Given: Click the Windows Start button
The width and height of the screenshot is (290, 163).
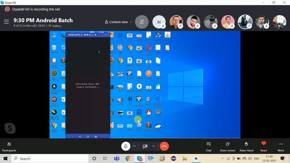Looking at the screenshot, I should tap(5, 158).
